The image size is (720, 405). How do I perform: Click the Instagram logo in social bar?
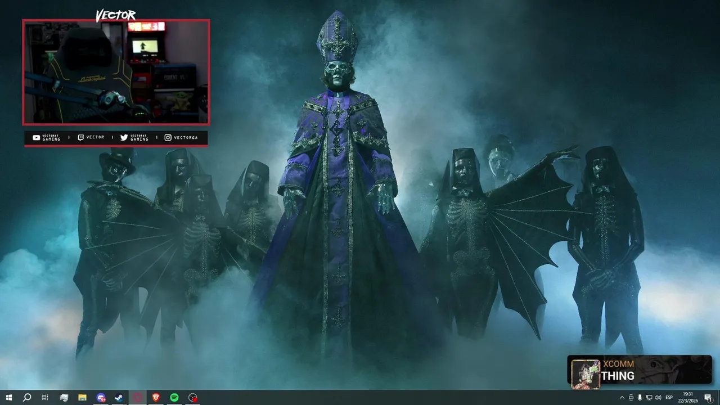click(168, 138)
